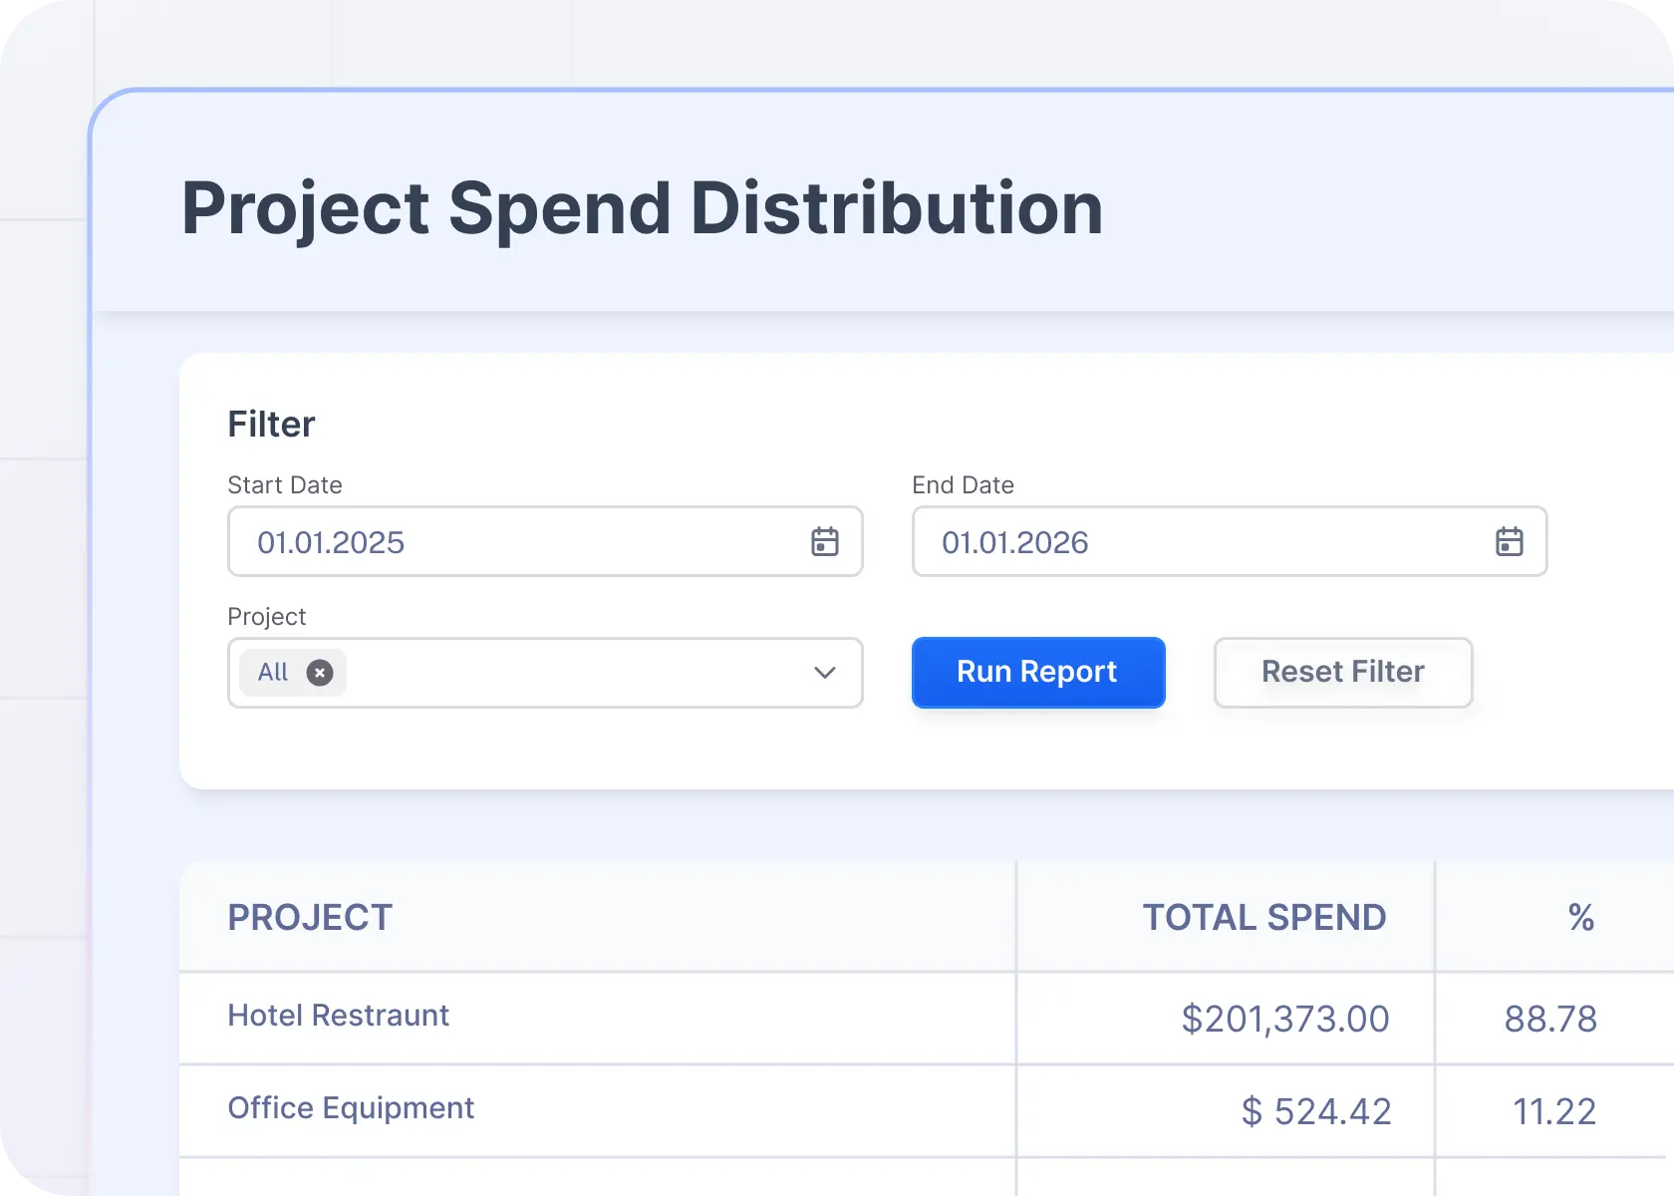Image resolution: width=1674 pixels, height=1196 pixels.
Task: Click the 11.22 percentage cell
Action: (x=1554, y=1111)
